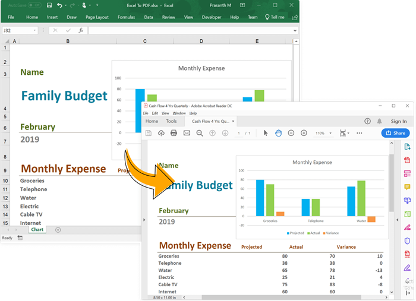Click the Zoom In plus icon

[x=304, y=133]
